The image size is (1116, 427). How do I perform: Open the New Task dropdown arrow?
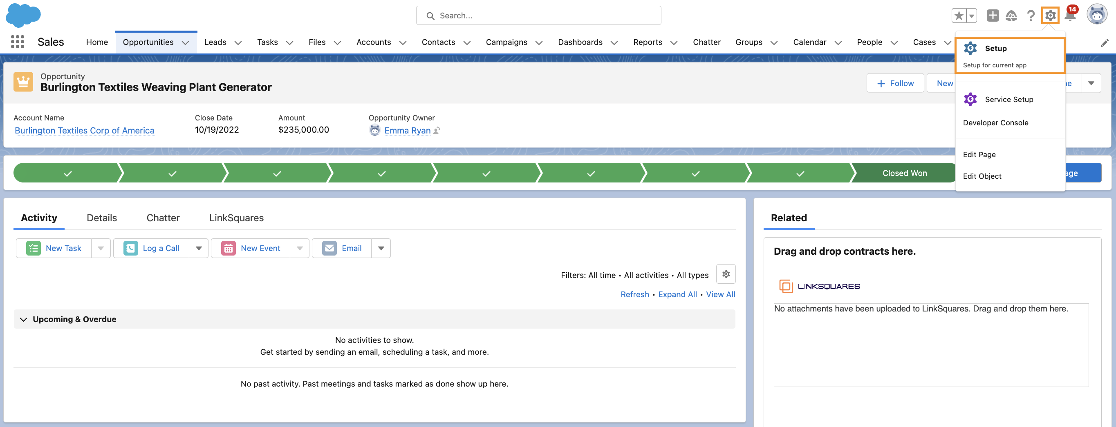tap(101, 248)
